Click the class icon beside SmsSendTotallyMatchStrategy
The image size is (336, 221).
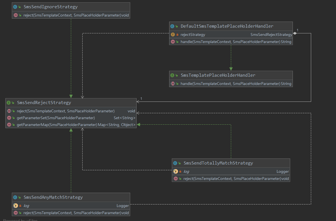[x=175, y=163]
